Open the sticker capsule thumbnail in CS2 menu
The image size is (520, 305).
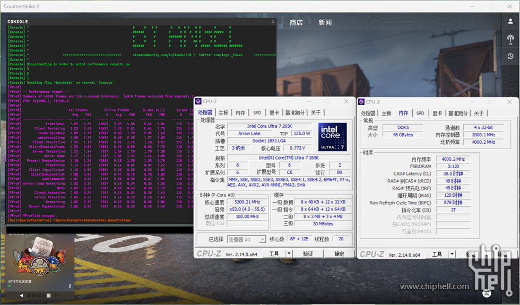coord(39,258)
